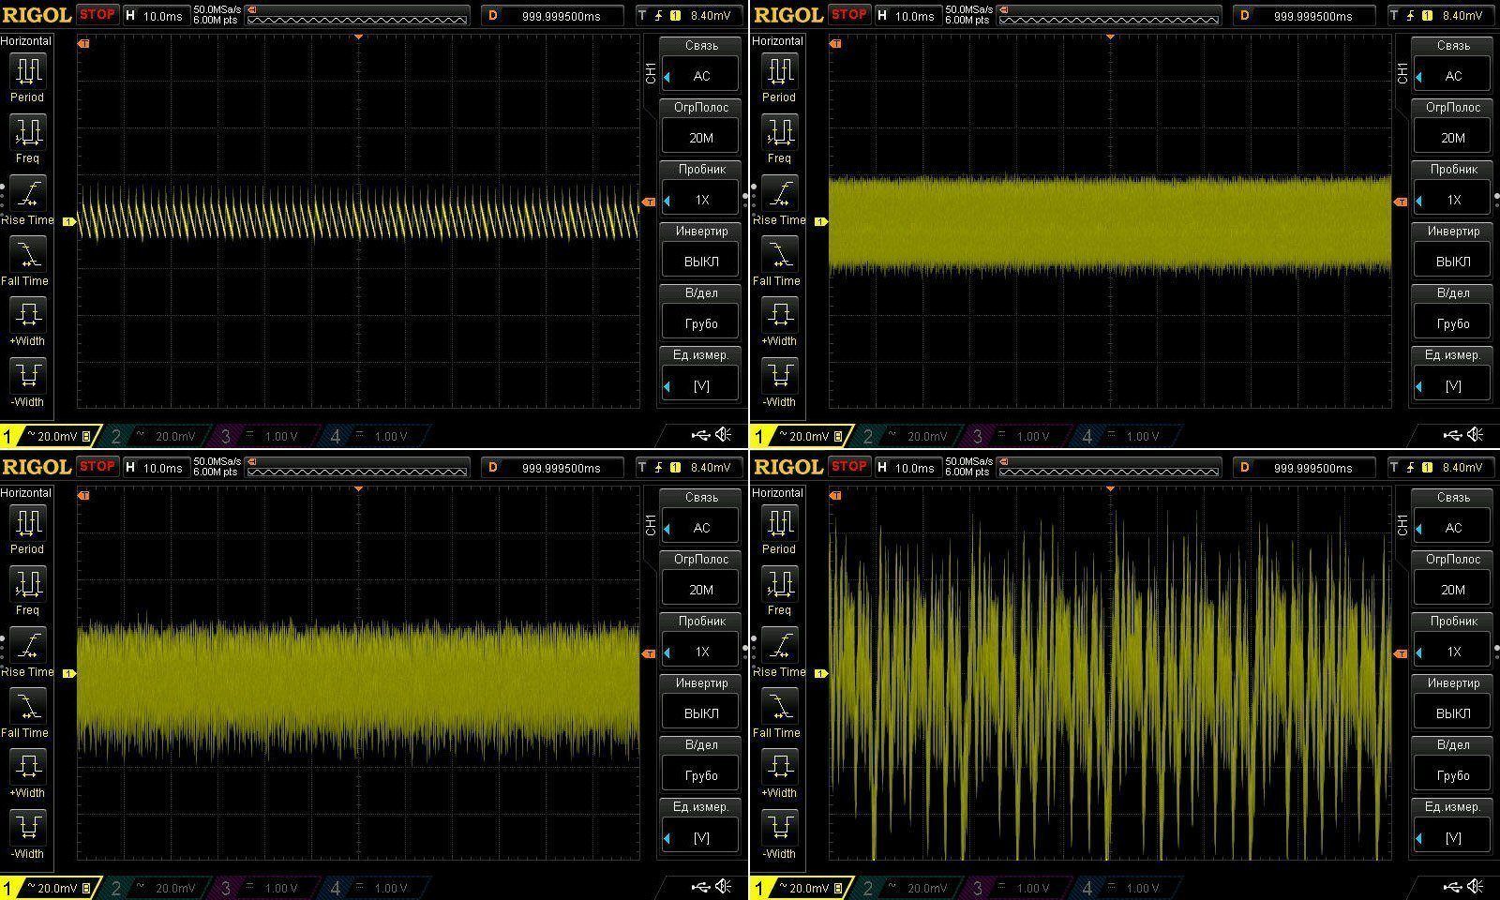The image size is (1500, 900).
Task: Open the Horizontal measurement tab in bottom-left scope
Action: point(26,493)
